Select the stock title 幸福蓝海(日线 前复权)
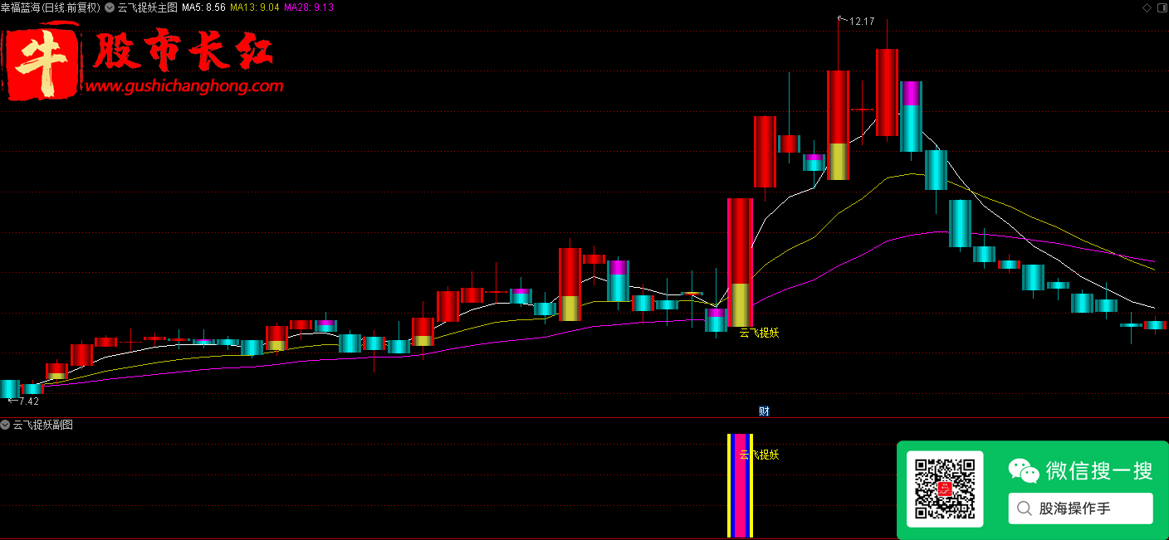Viewport: 1169px width, 540px height. 51,7
